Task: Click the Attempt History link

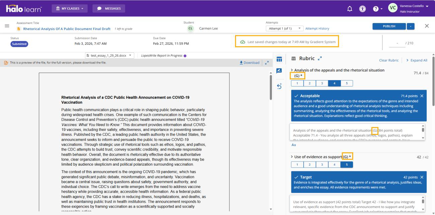Action: point(317,29)
